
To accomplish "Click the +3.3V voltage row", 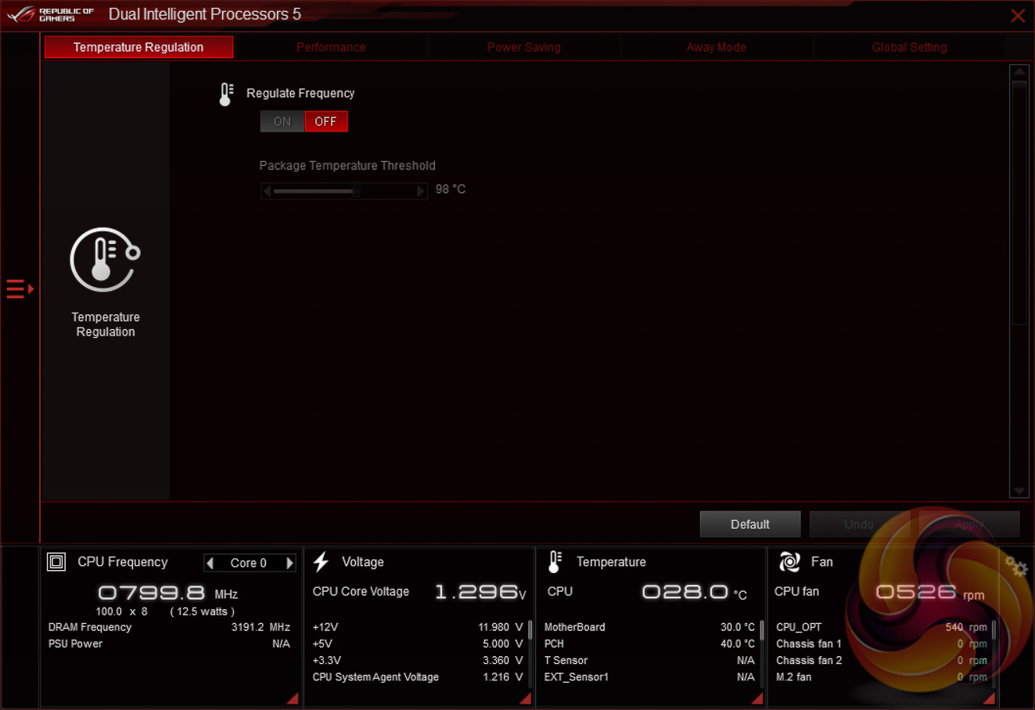I will point(418,661).
